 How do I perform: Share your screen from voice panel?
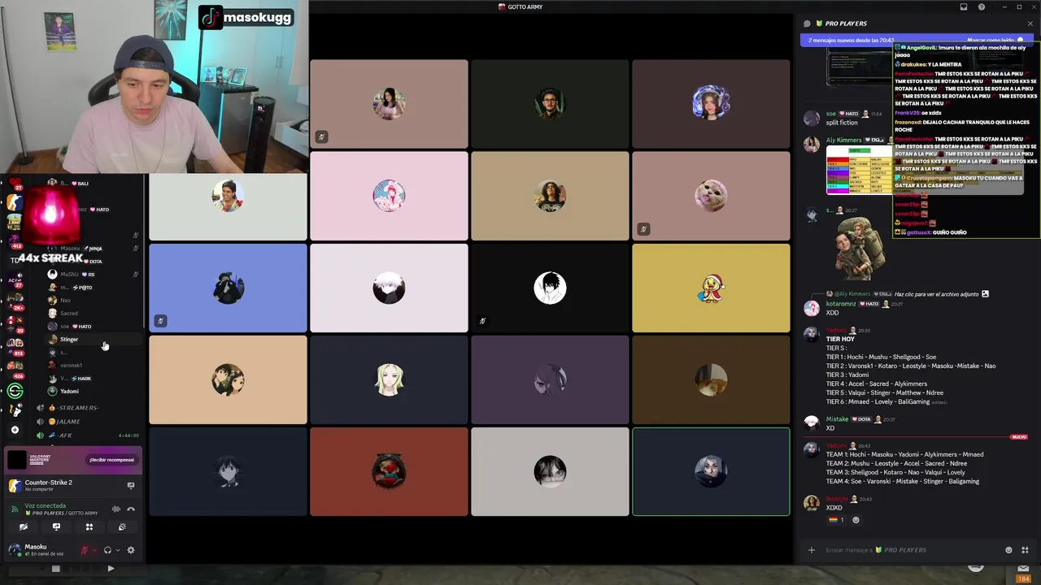tap(56, 526)
